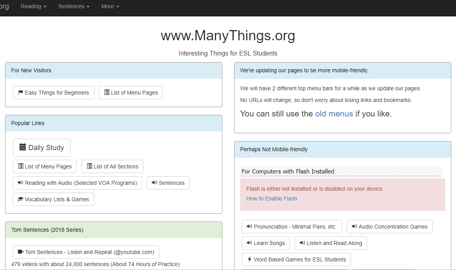Click the speaker icon on Reading with Audio
This screenshot has height=270, width=456.
point(20,182)
